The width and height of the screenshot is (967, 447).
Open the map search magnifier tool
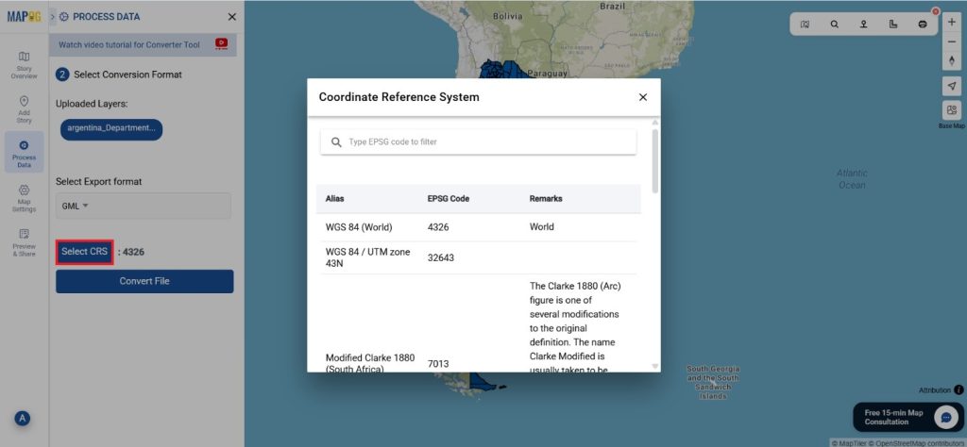coord(835,25)
